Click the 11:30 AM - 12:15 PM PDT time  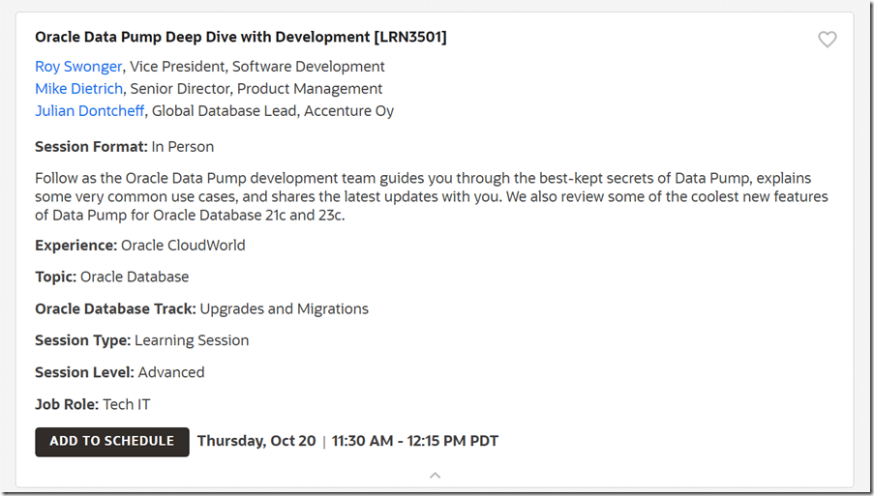click(x=414, y=441)
